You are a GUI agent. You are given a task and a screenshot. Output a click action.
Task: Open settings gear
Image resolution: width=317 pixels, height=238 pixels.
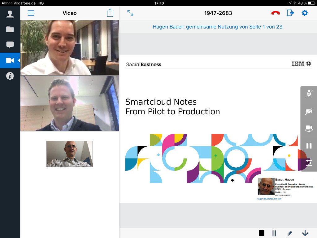click(x=305, y=13)
